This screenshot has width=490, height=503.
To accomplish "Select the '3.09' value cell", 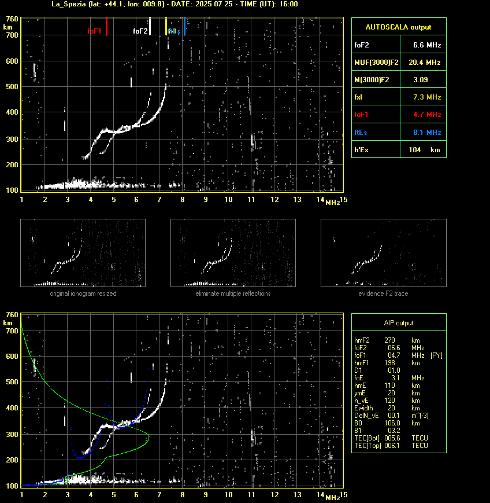I will [423, 79].
